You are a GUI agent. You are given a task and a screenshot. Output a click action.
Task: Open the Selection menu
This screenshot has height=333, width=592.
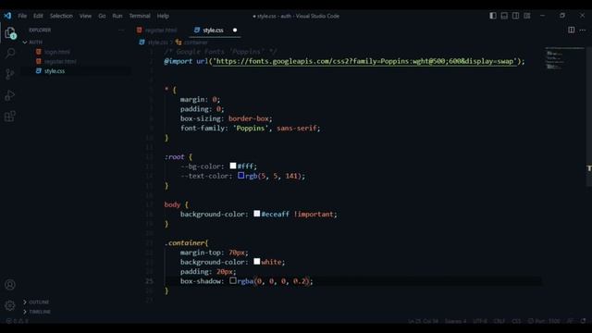(61, 16)
